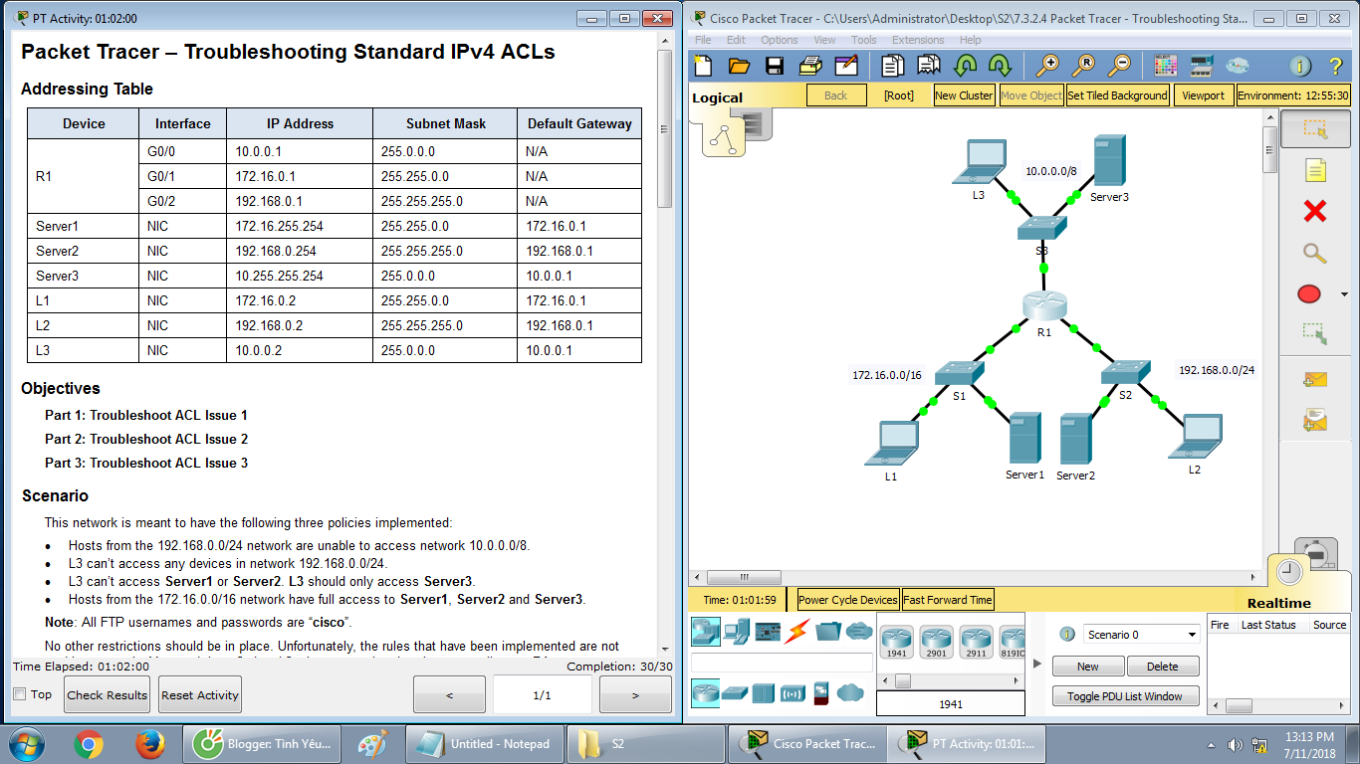The height and width of the screenshot is (764, 1360).
Task: Click Set Tiled Background button
Action: pyautogui.click(x=1117, y=95)
